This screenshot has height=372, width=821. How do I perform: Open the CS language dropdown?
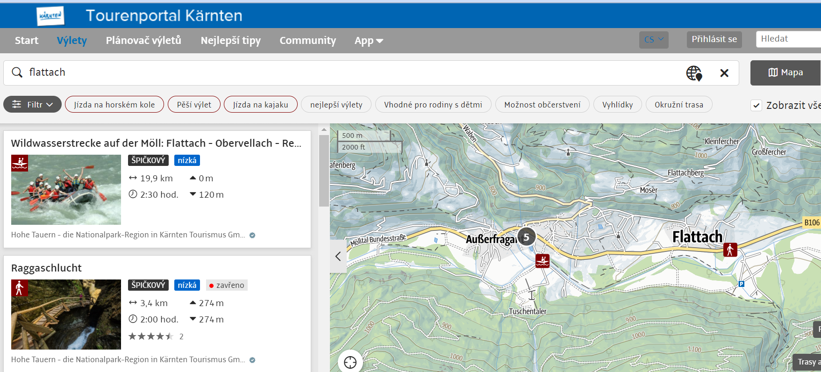[654, 40]
